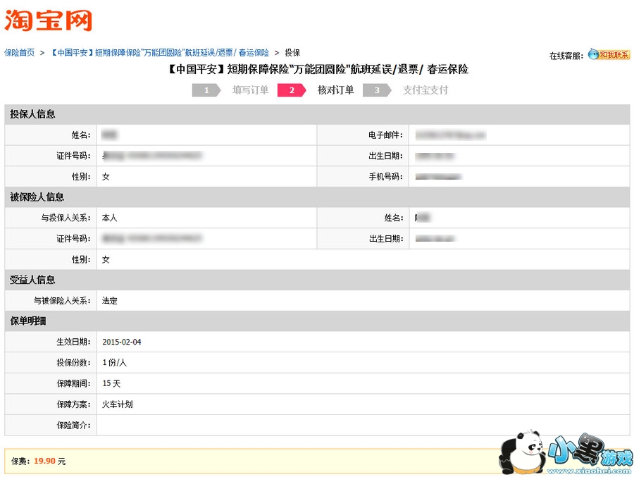Click the premium amount 19.90
Screen dimensions: 634x477
point(44,461)
